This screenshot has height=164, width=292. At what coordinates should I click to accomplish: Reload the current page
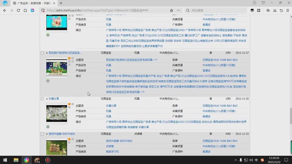pyautogui.click(x=18, y=10)
